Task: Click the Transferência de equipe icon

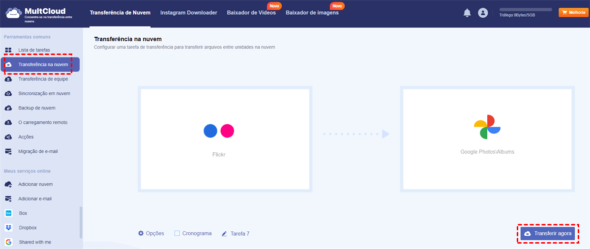Action: tap(8, 79)
